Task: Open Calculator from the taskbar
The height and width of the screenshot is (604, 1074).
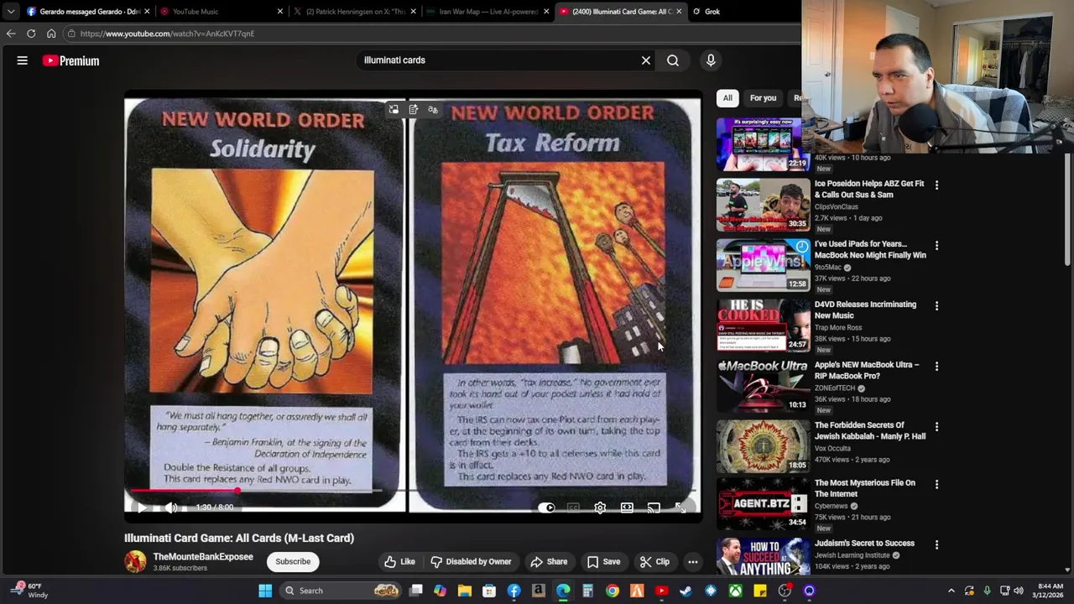Action: pyautogui.click(x=587, y=591)
